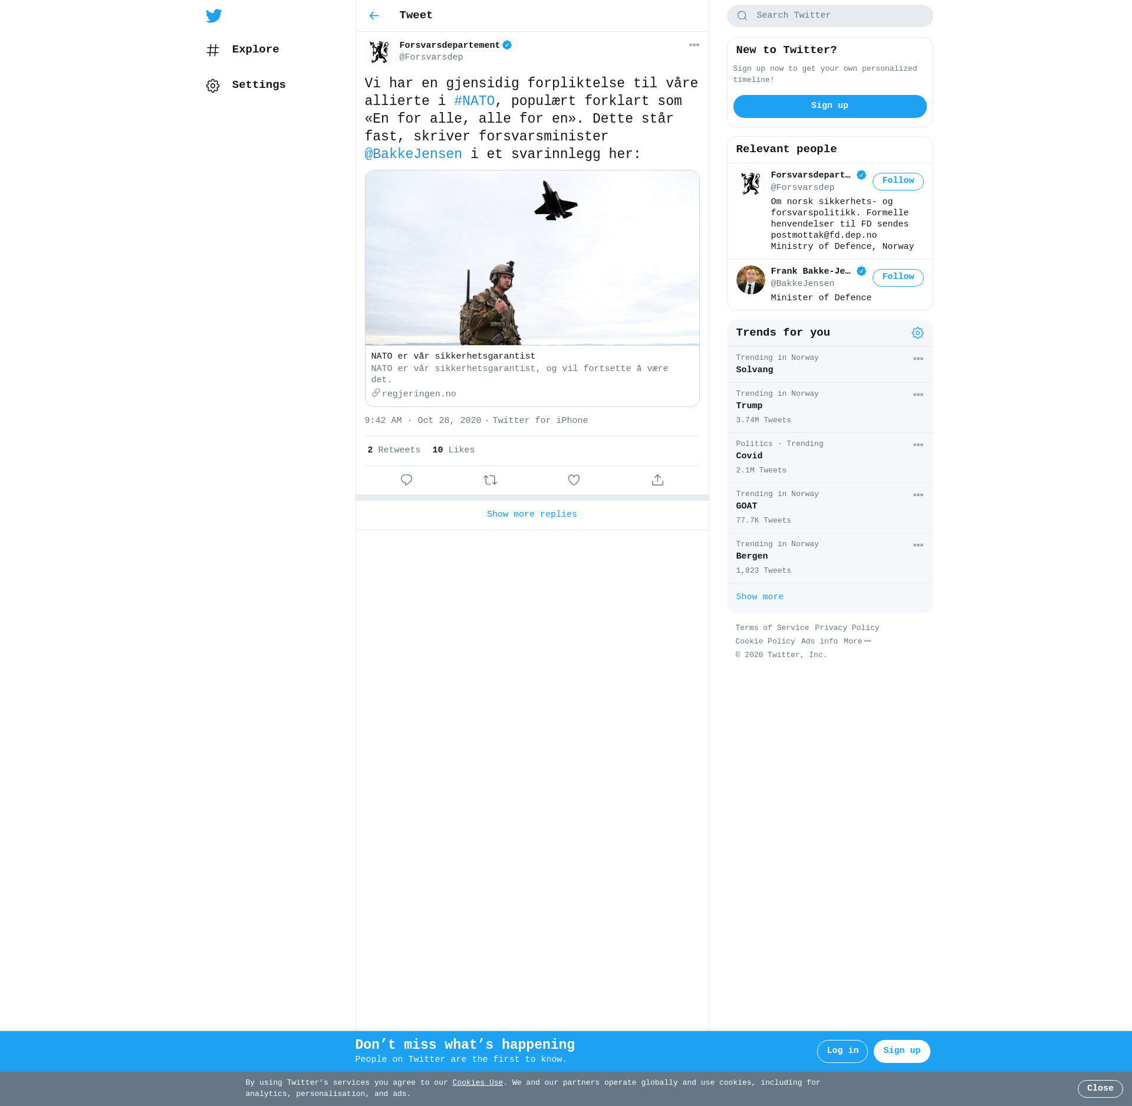Open the Trends for you settings gear
Screen dimensions: 1132x1106
[x=917, y=333]
